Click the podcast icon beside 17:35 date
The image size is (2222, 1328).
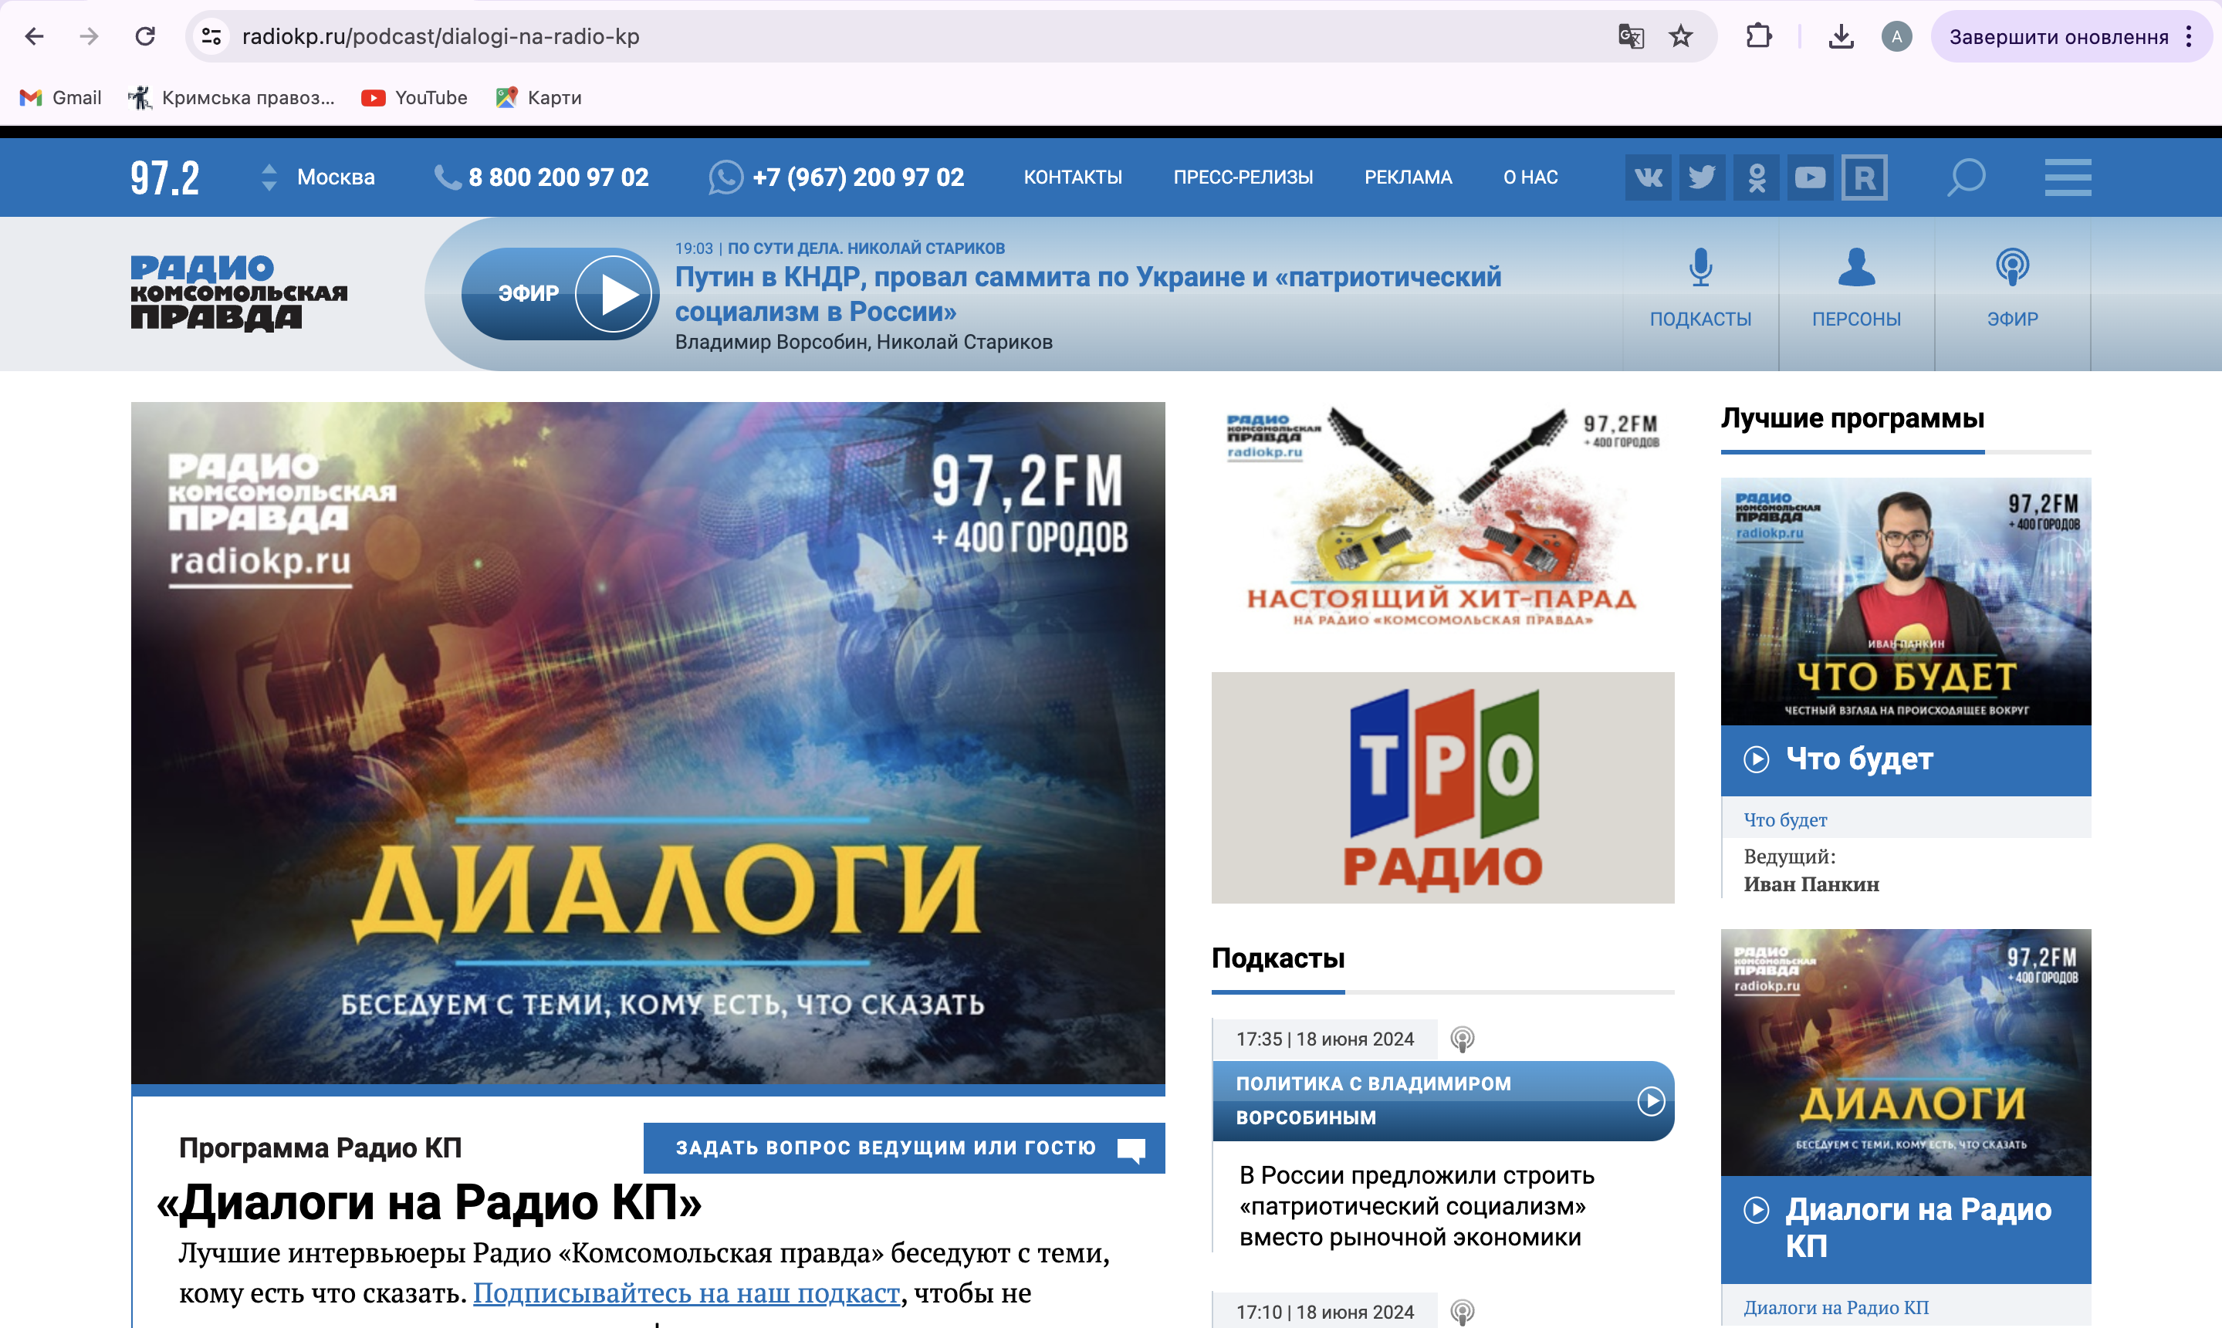point(1463,1040)
